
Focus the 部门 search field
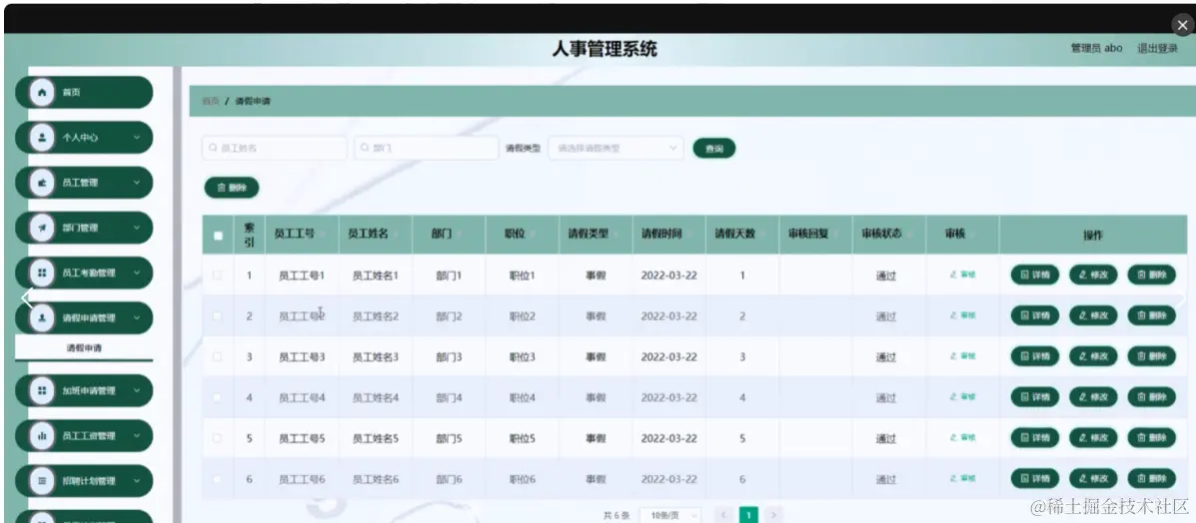[427, 148]
